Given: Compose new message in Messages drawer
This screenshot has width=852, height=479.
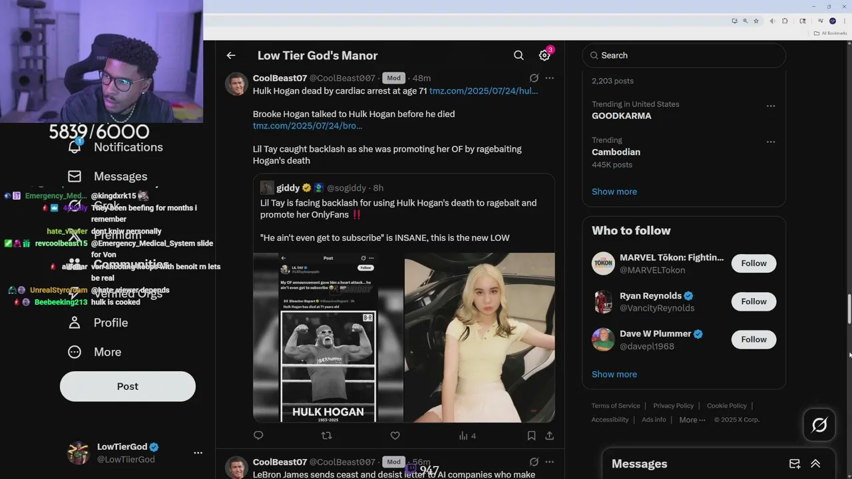Looking at the screenshot, I should [795, 464].
